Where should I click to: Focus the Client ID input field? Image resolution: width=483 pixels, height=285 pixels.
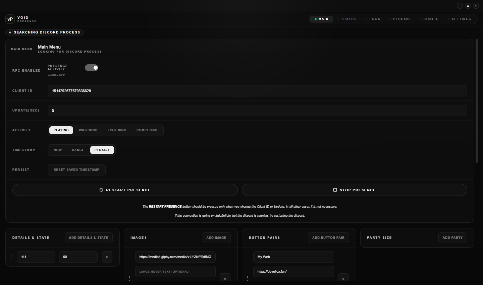pyautogui.click(x=257, y=91)
